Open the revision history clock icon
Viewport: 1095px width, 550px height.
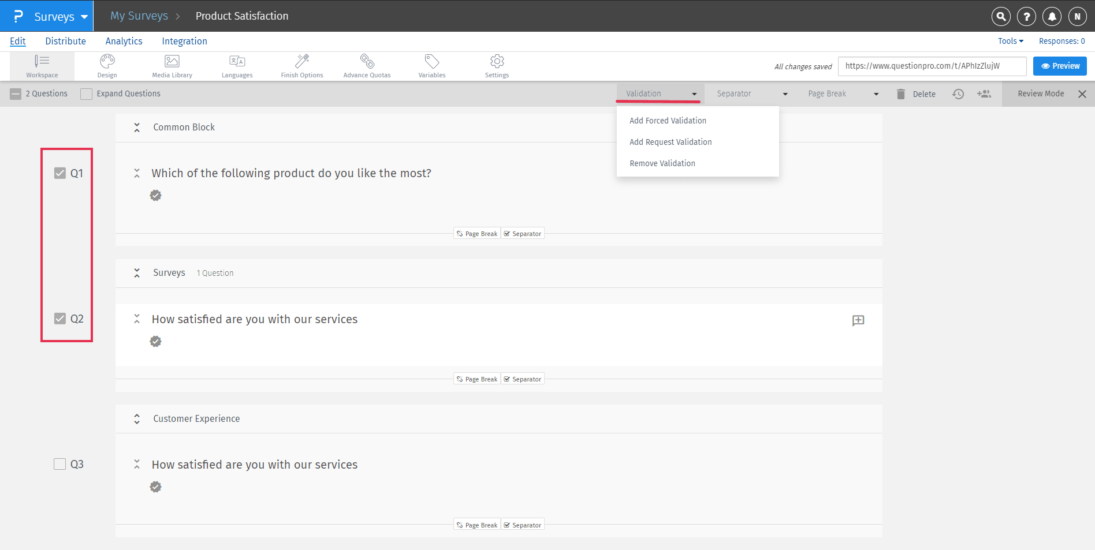coord(958,94)
